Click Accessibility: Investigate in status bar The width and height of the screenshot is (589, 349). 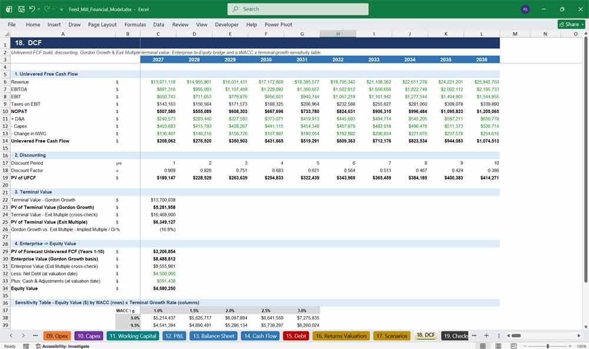pos(62,346)
